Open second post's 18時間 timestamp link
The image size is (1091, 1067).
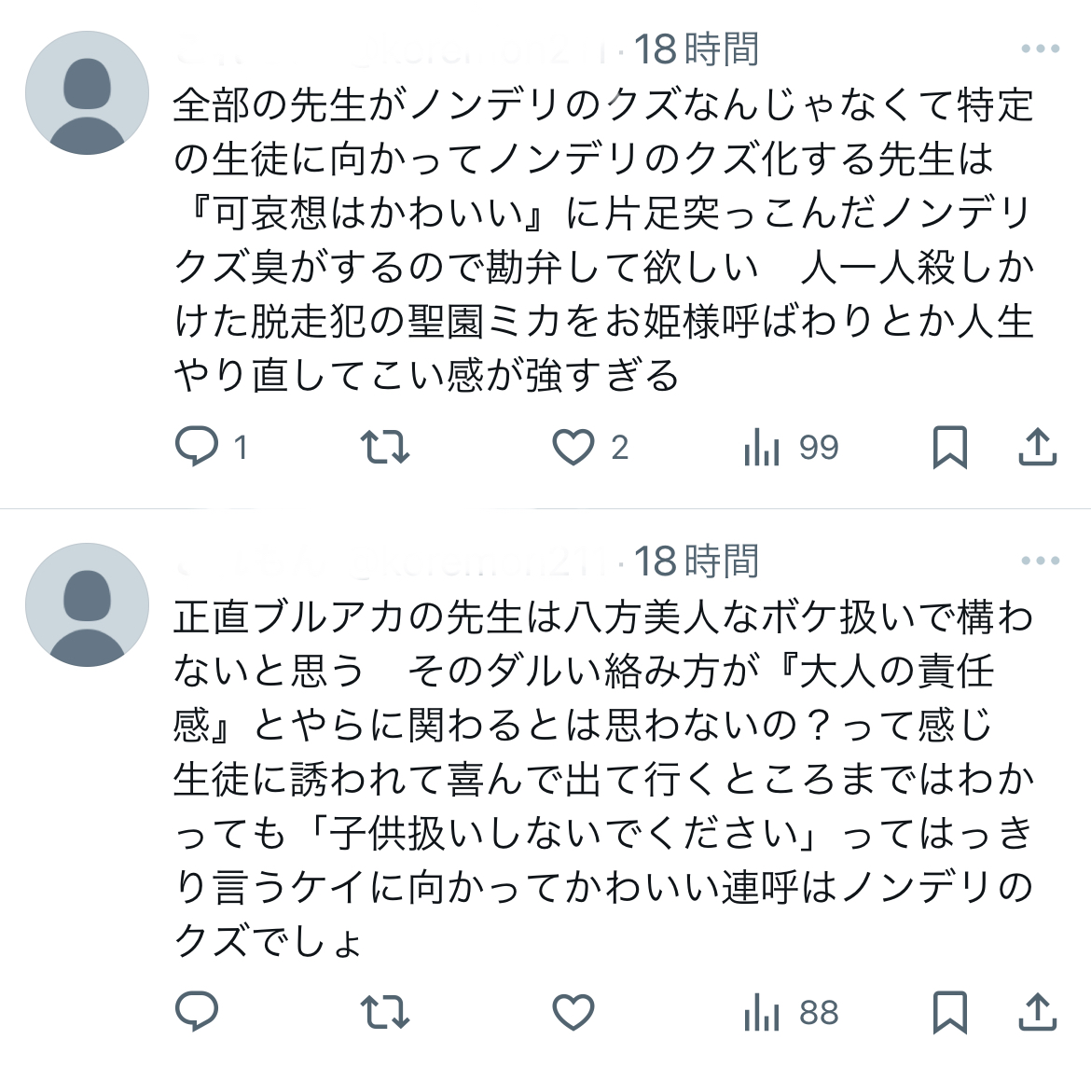pyautogui.click(x=697, y=561)
